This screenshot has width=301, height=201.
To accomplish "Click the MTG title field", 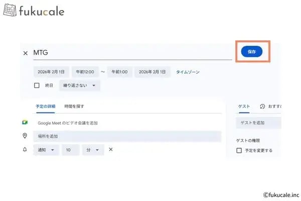I will [x=130, y=53].
